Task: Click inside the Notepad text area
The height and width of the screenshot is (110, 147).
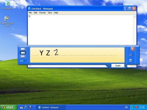Action: point(80,30)
